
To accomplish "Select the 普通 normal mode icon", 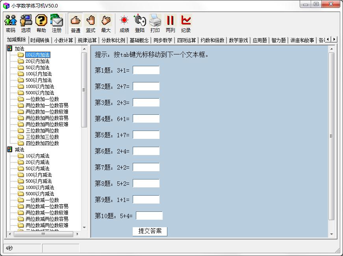I will (x=76, y=23).
